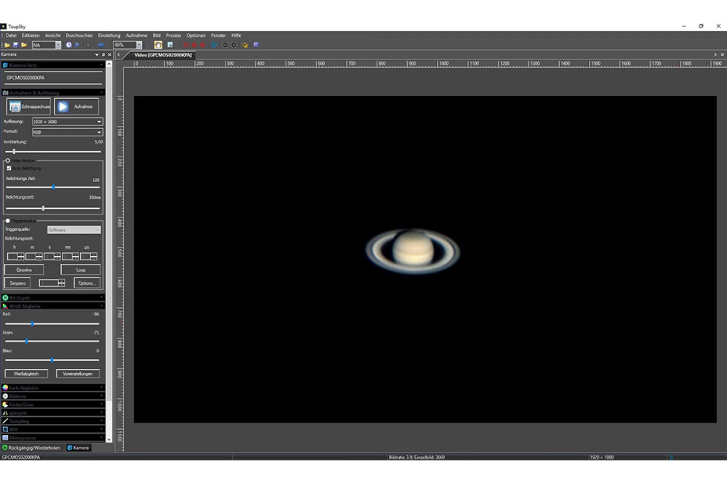Select the Triggermodus radio button
Image resolution: width=727 pixels, height=484 pixels.
coord(8,221)
